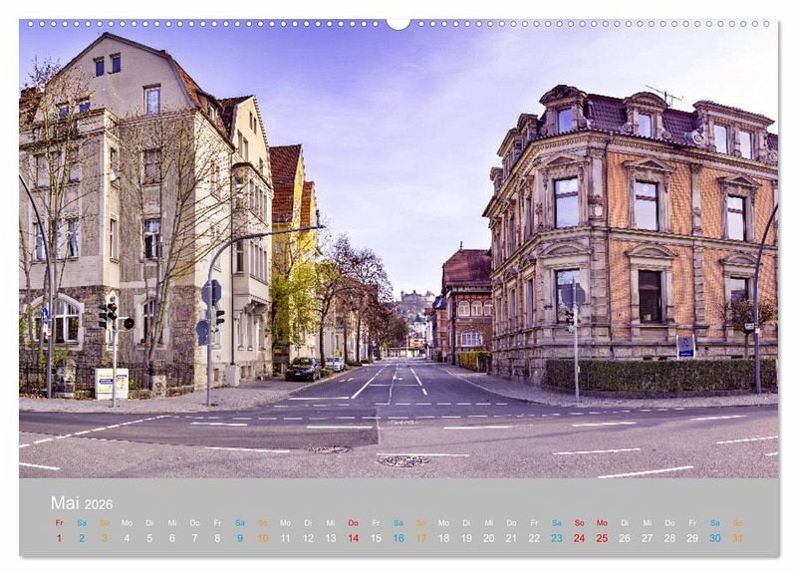Image resolution: width=797 pixels, height=575 pixels.
Task: Select the street photo on the calendar page
Action: point(398,249)
